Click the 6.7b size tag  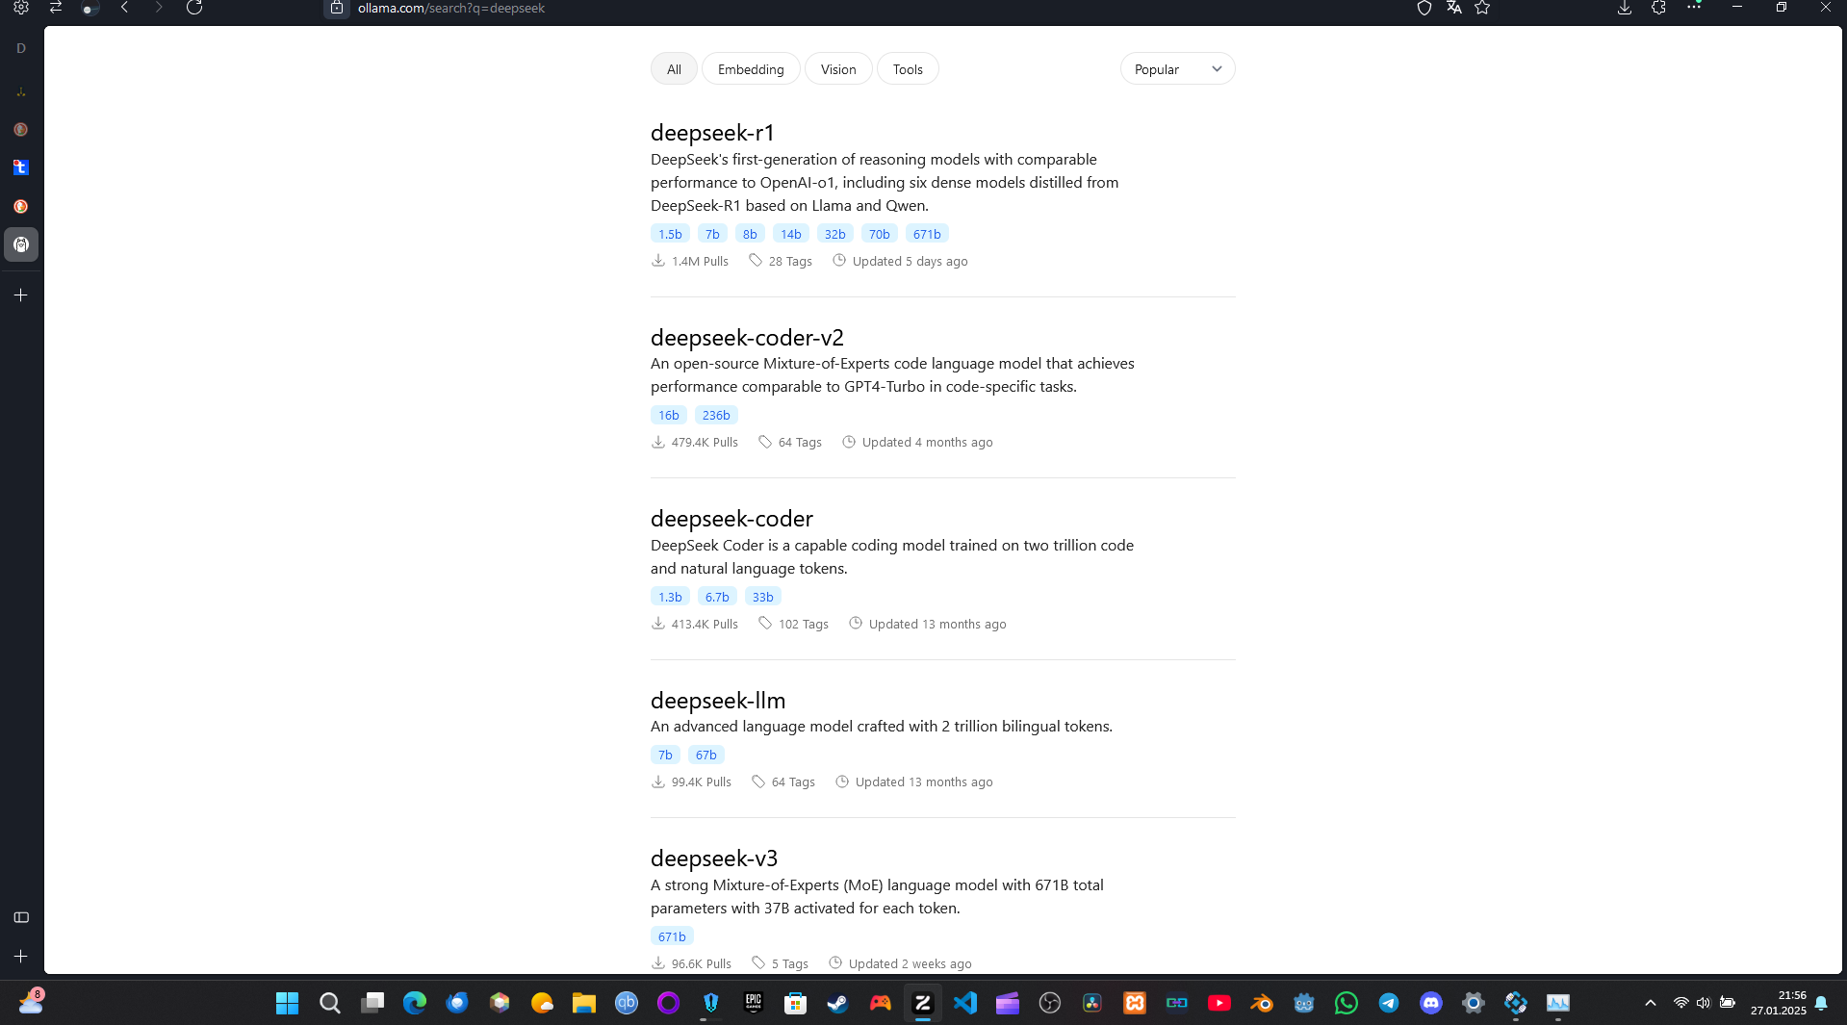pos(717,597)
